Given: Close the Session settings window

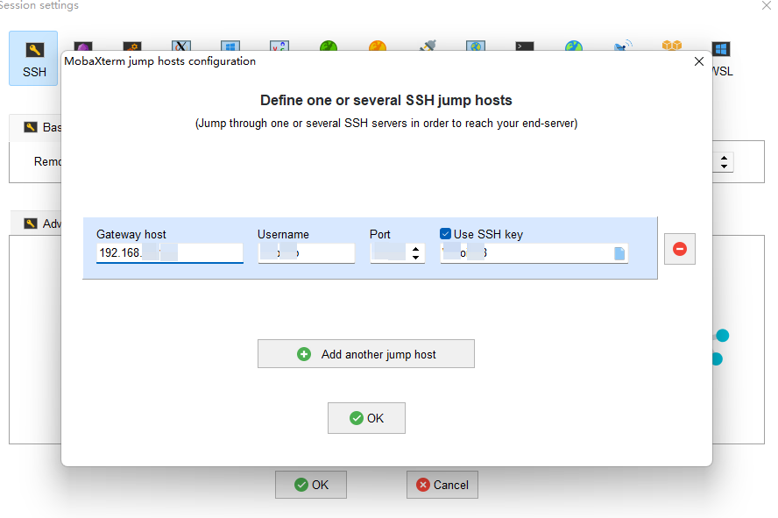Looking at the screenshot, I should pyautogui.click(x=767, y=5).
